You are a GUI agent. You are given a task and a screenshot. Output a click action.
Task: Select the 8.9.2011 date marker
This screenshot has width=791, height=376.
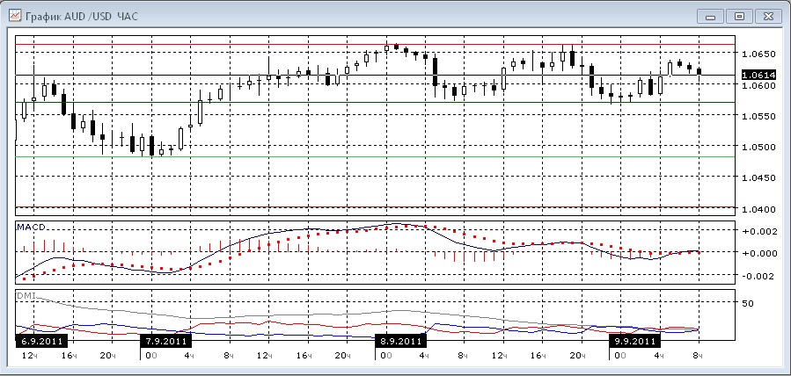click(400, 341)
